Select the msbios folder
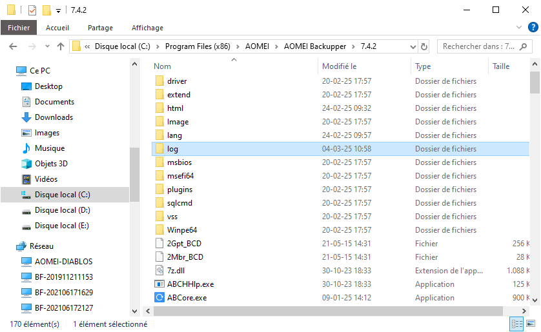Viewport: 541px width, 332px height. coord(179,162)
